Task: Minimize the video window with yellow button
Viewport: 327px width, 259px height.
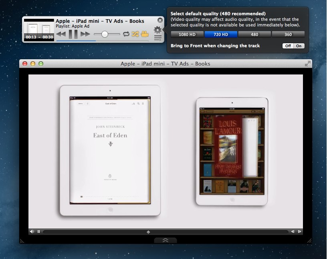Action: coord(33,64)
